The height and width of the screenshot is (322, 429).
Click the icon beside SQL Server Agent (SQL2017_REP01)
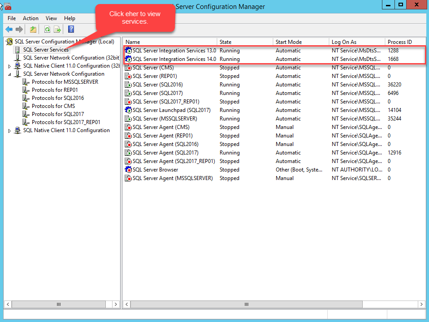pos(128,161)
